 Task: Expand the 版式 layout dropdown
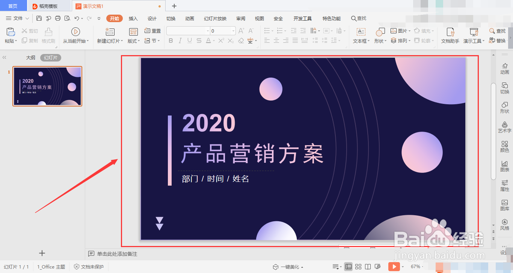[133, 40]
